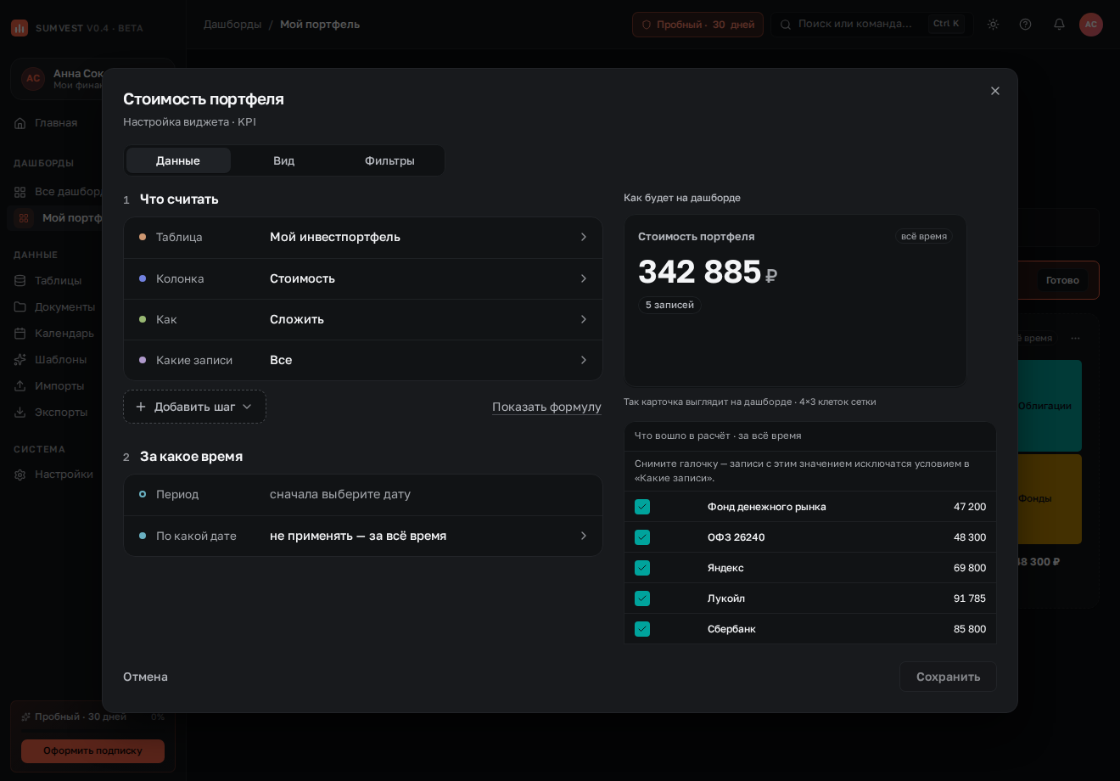Close the widget settings dialog
Image resolution: width=1120 pixels, height=781 pixels.
coord(995,91)
